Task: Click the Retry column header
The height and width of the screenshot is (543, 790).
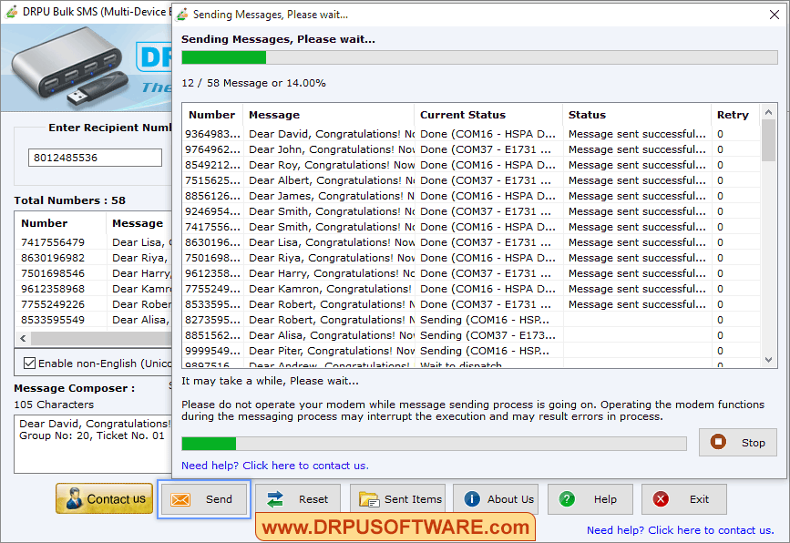Action: [735, 115]
